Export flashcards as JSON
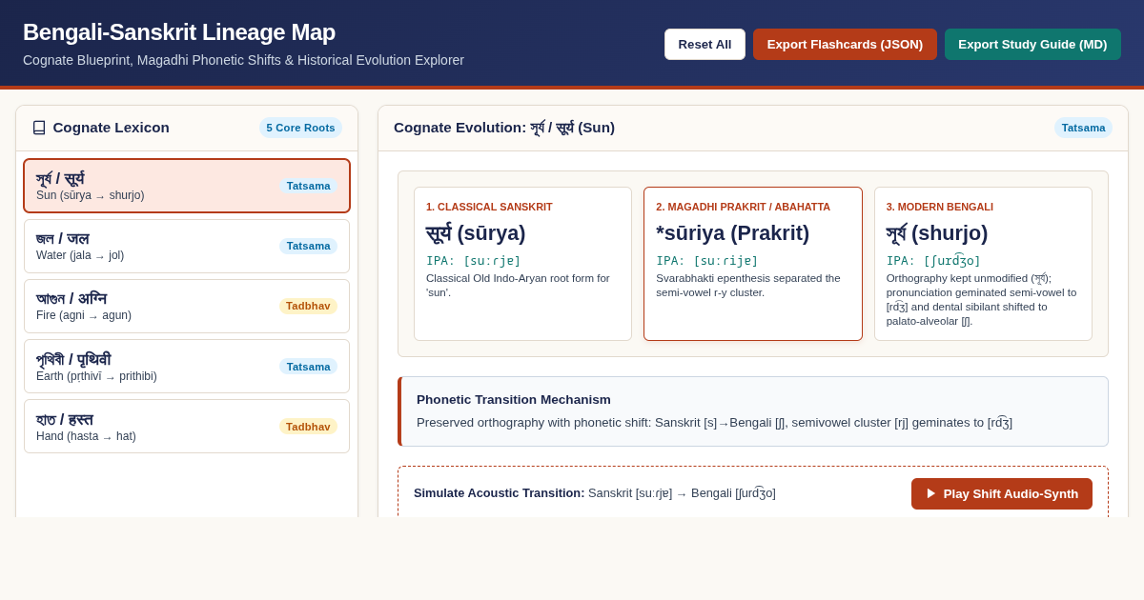Image resolution: width=1144 pixels, height=600 pixels. tap(845, 44)
